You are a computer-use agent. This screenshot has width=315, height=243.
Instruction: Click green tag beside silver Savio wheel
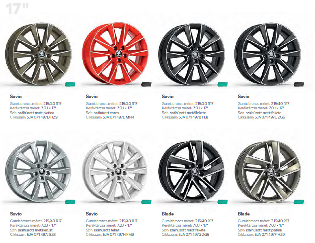click(70, 202)
